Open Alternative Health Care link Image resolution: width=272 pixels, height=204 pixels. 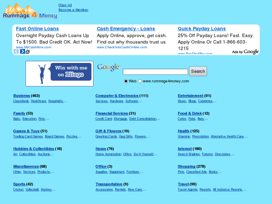(227, 137)
